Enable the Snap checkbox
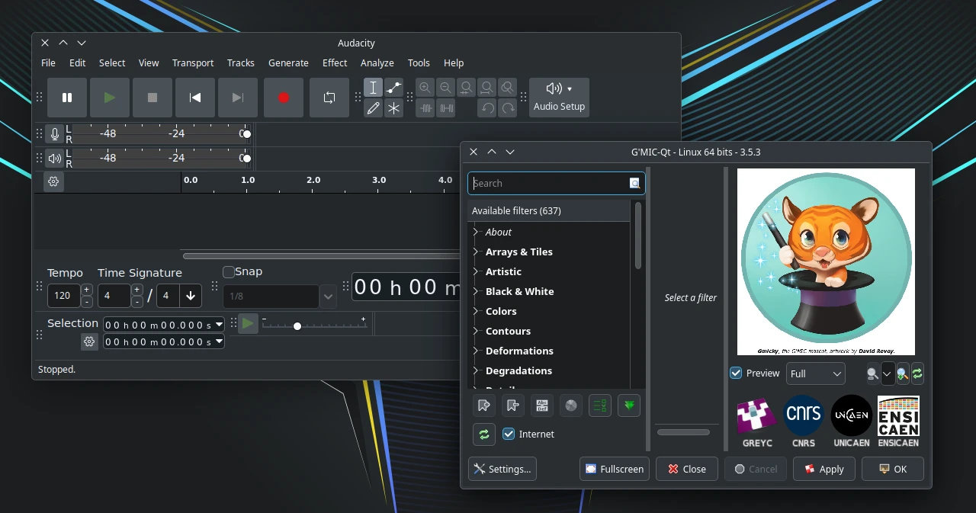Image resolution: width=976 pixels, height=513 pixels. 229,272
